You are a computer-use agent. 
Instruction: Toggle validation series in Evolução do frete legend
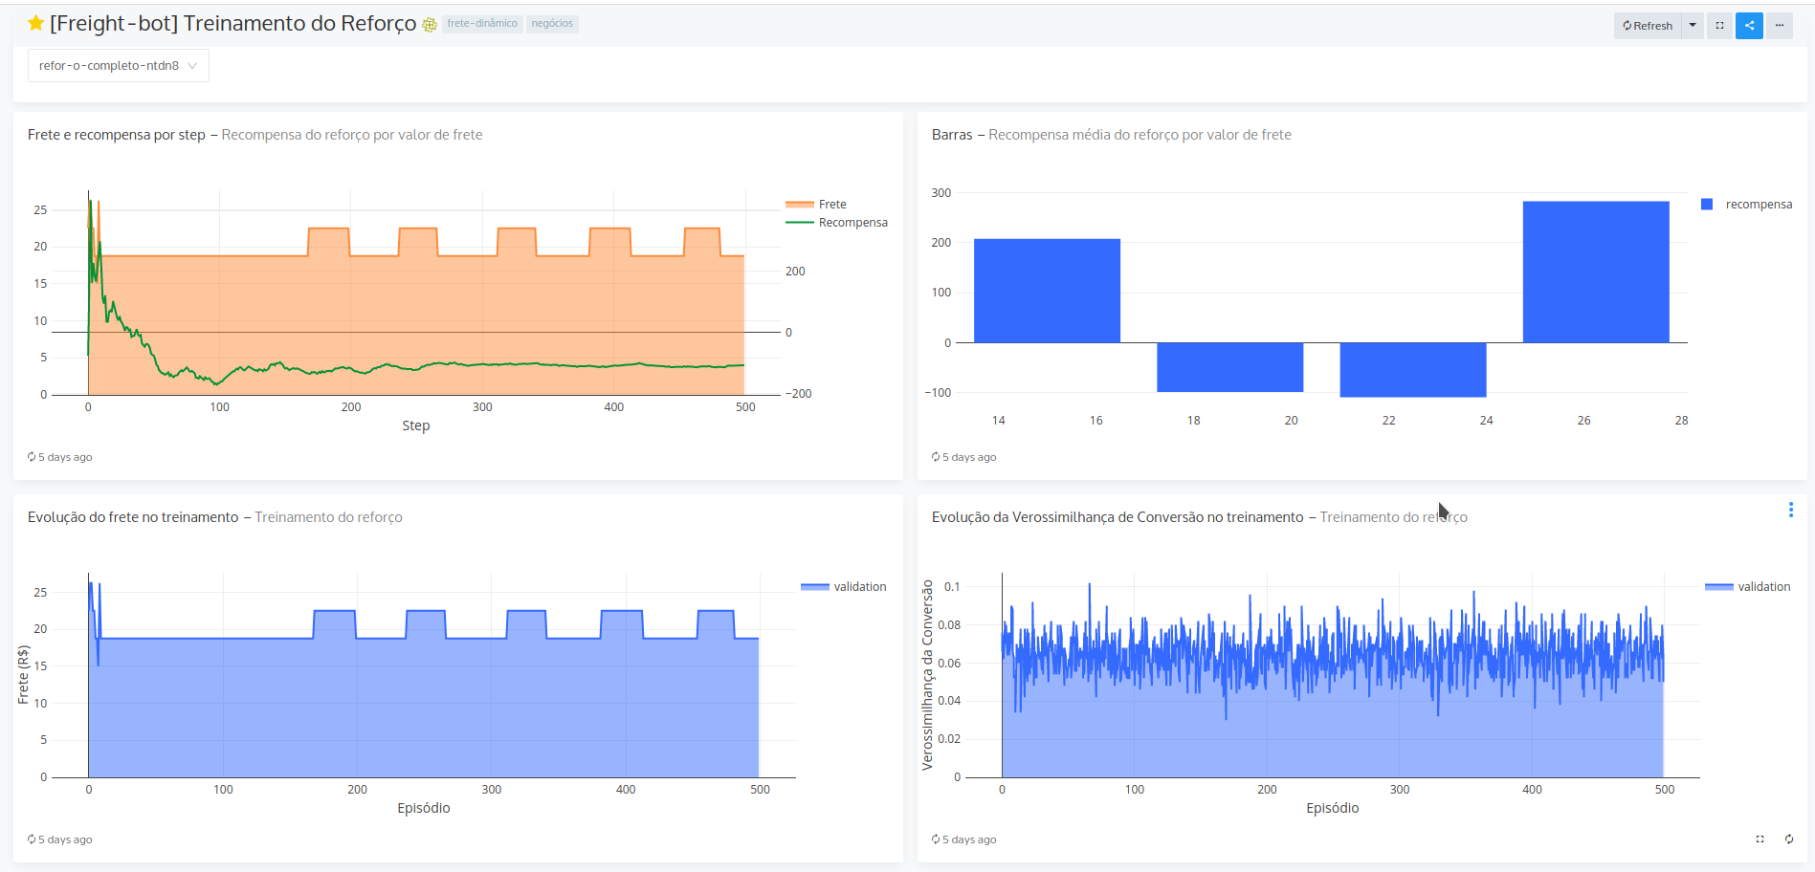point(844,587)
